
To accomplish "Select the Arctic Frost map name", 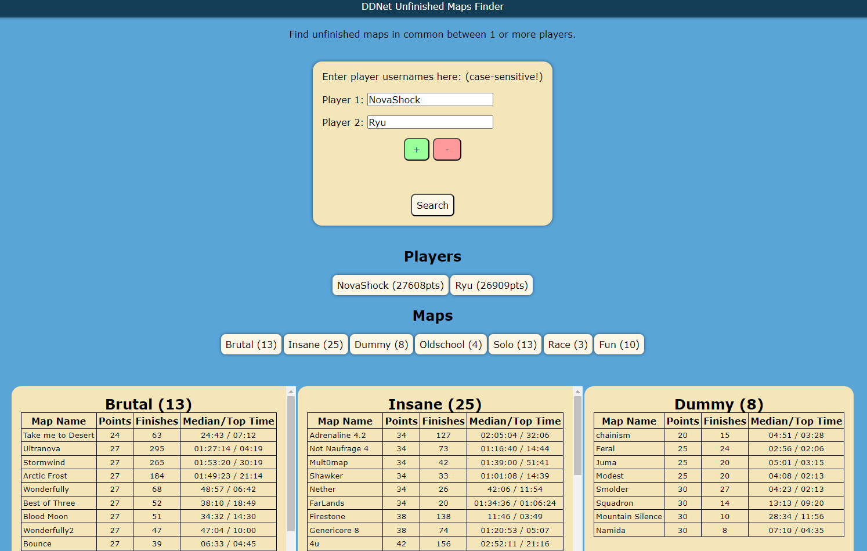I will click(x=45, y=476).
